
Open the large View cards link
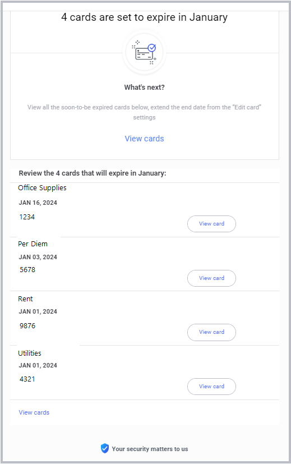(x=144, y=139)
